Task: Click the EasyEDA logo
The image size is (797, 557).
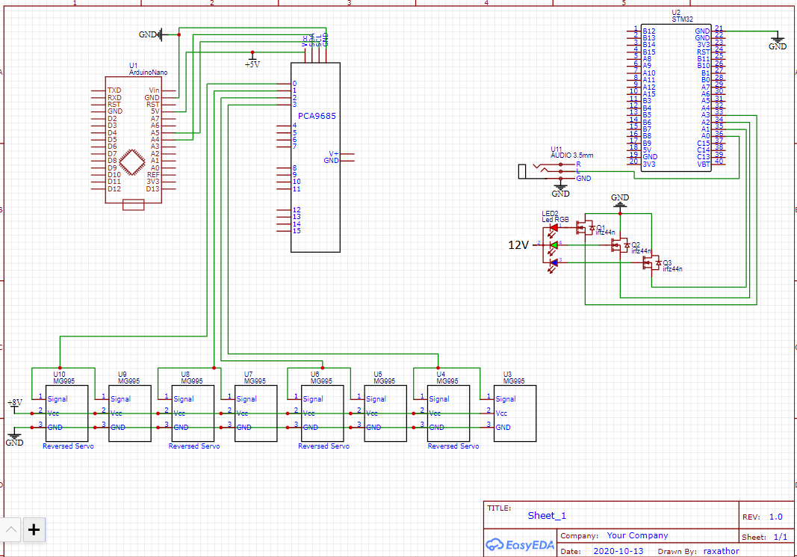Action: (520, 545)
